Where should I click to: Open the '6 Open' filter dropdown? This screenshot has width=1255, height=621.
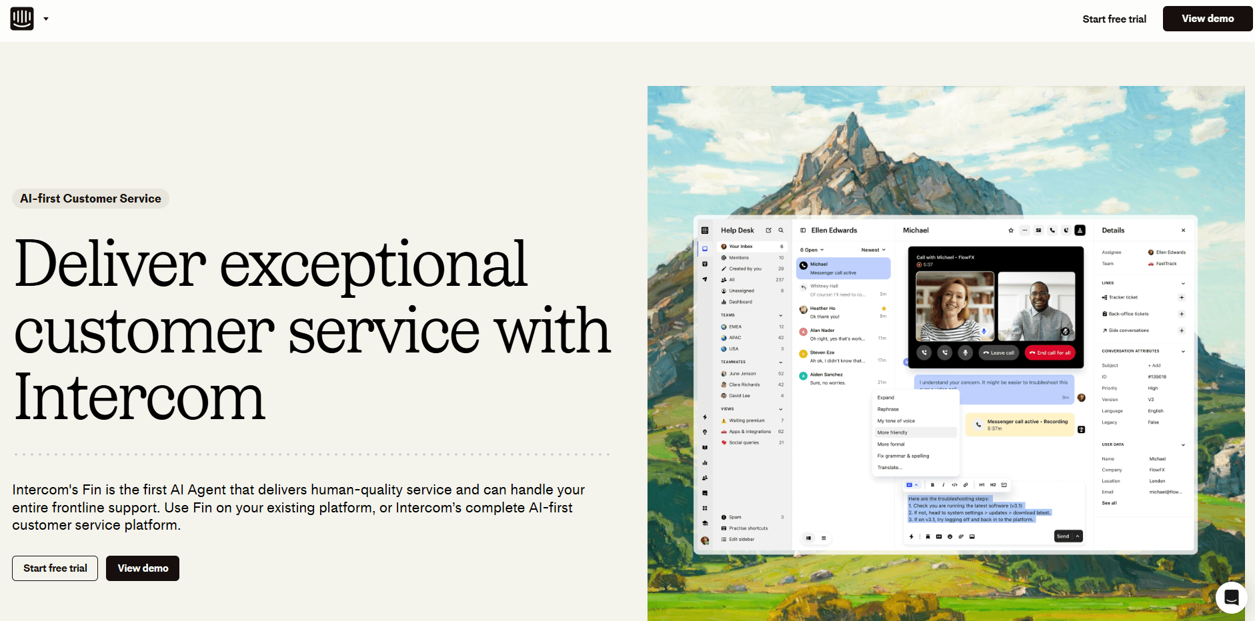812,250
